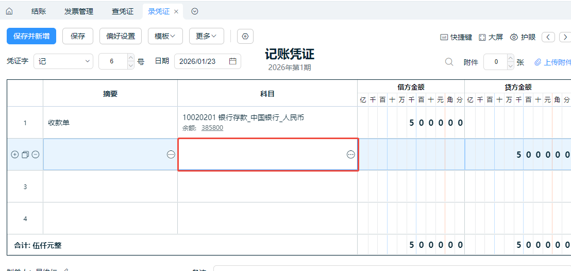Copy the current voucher row
The height and width of the screenshot is (271, 571).
(x=25, y=155)
